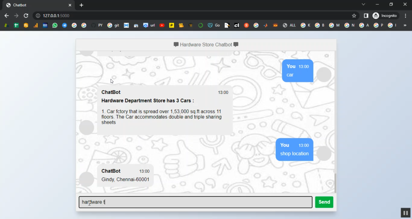
Task: Open the "ALL" bookmark folder
Action: (x=289, y=25)
